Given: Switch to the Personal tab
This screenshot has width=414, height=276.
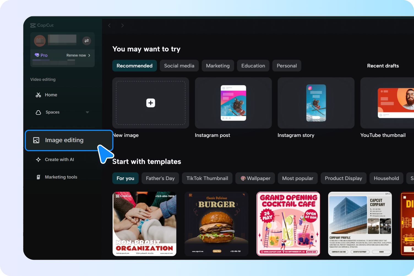Looking at the screenshot, I should pos(287,66).
